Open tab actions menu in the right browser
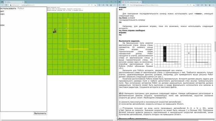 tap(119, 2)
